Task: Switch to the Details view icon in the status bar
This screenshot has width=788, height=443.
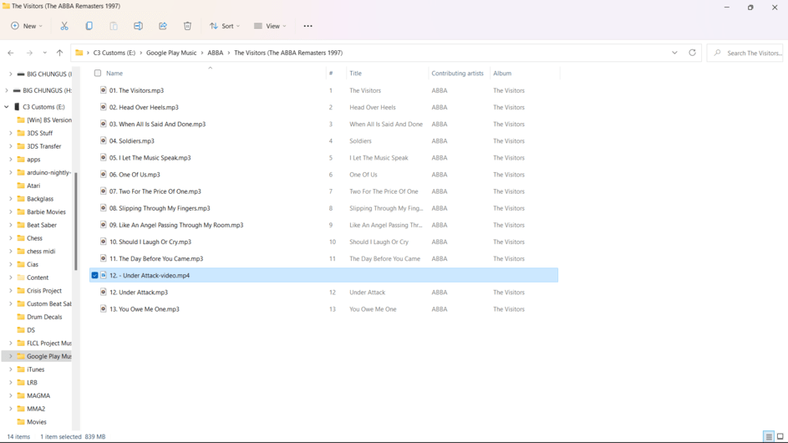Action: 769,436
